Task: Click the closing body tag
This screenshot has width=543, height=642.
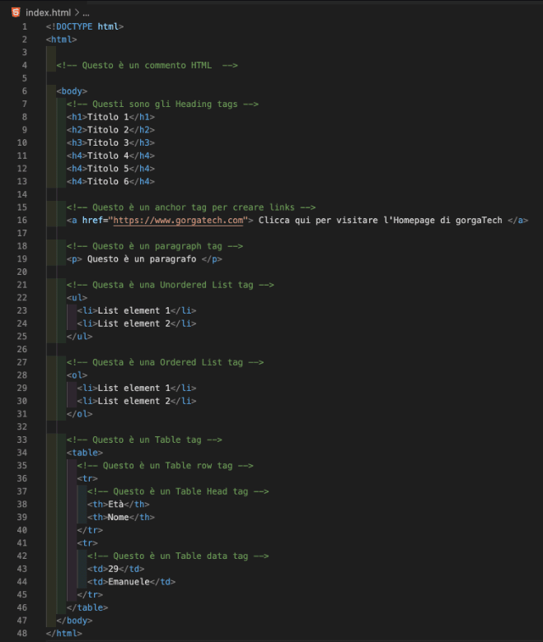Action: 75,621
